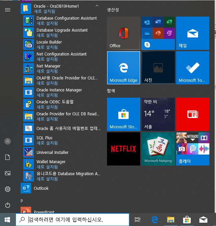Open the red news tile
The image size is (216, 226).
coord(193,114)
